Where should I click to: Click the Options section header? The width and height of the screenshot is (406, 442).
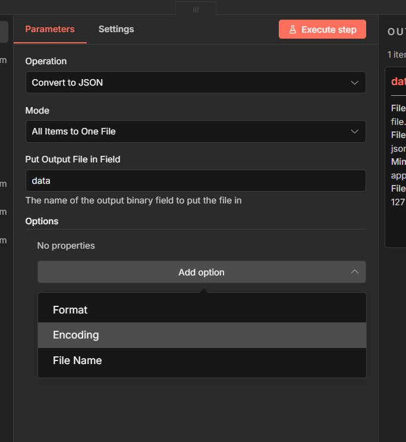click(42, 221)
